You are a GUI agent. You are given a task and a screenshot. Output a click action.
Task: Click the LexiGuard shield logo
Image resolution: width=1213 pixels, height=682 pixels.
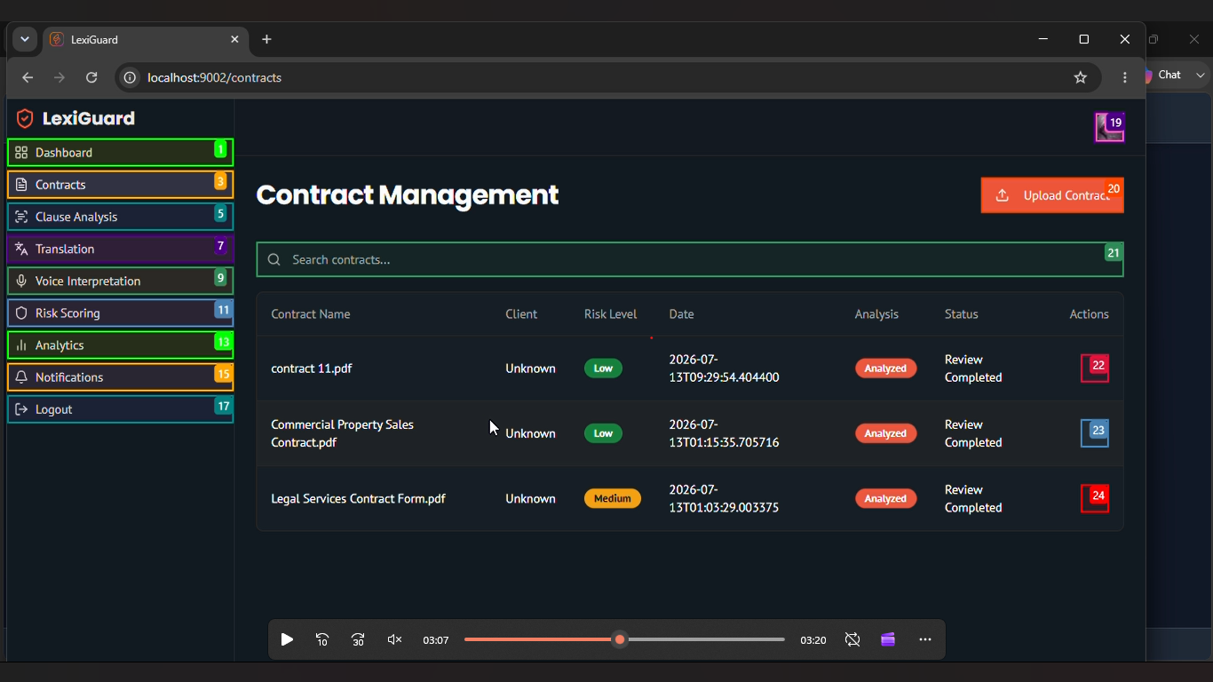pyautogui.click(x=25, y=118)
